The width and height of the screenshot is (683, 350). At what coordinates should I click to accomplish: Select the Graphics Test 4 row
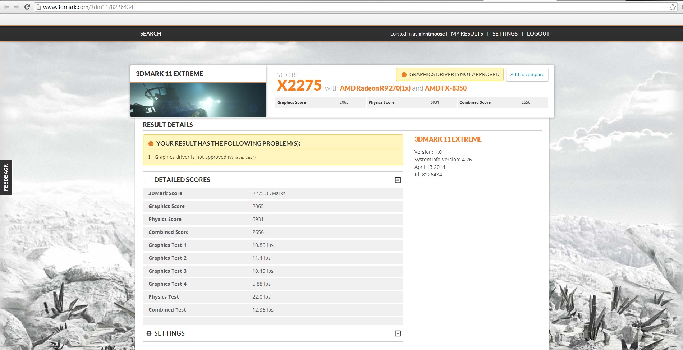(x=273, y=284)
